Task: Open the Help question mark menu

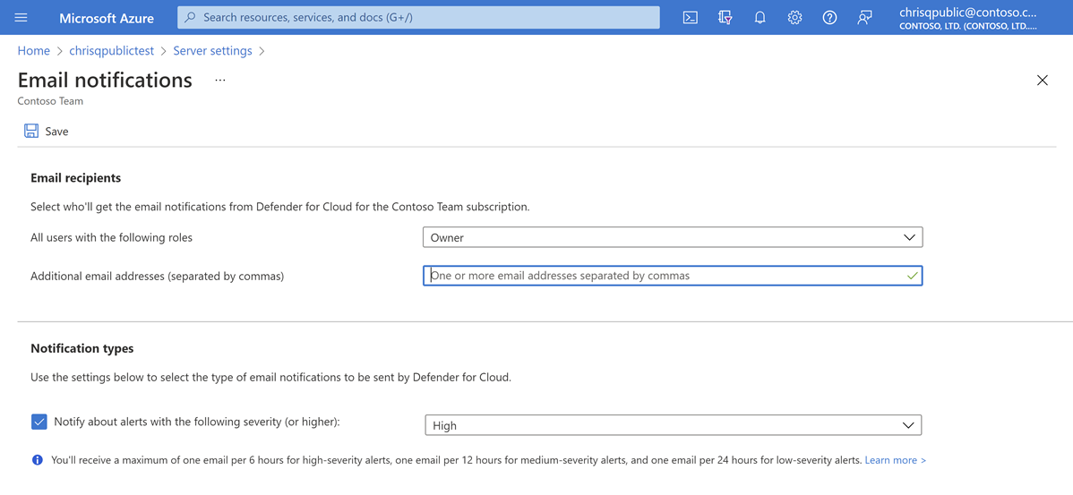Action: (829, 17)
